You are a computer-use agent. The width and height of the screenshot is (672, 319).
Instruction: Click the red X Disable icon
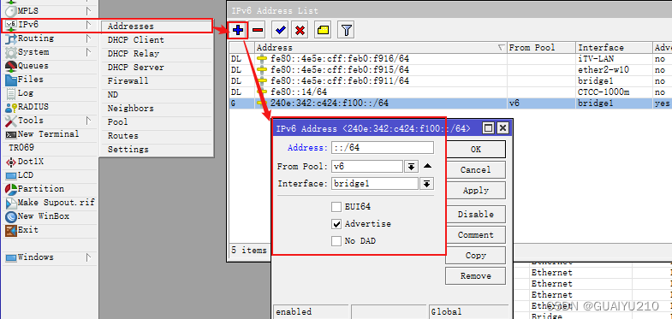click(x=300, y=30)
